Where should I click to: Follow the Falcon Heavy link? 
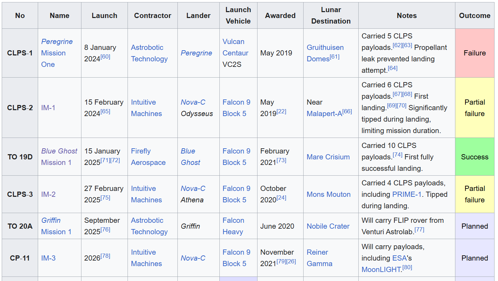[x=233, y=226]
